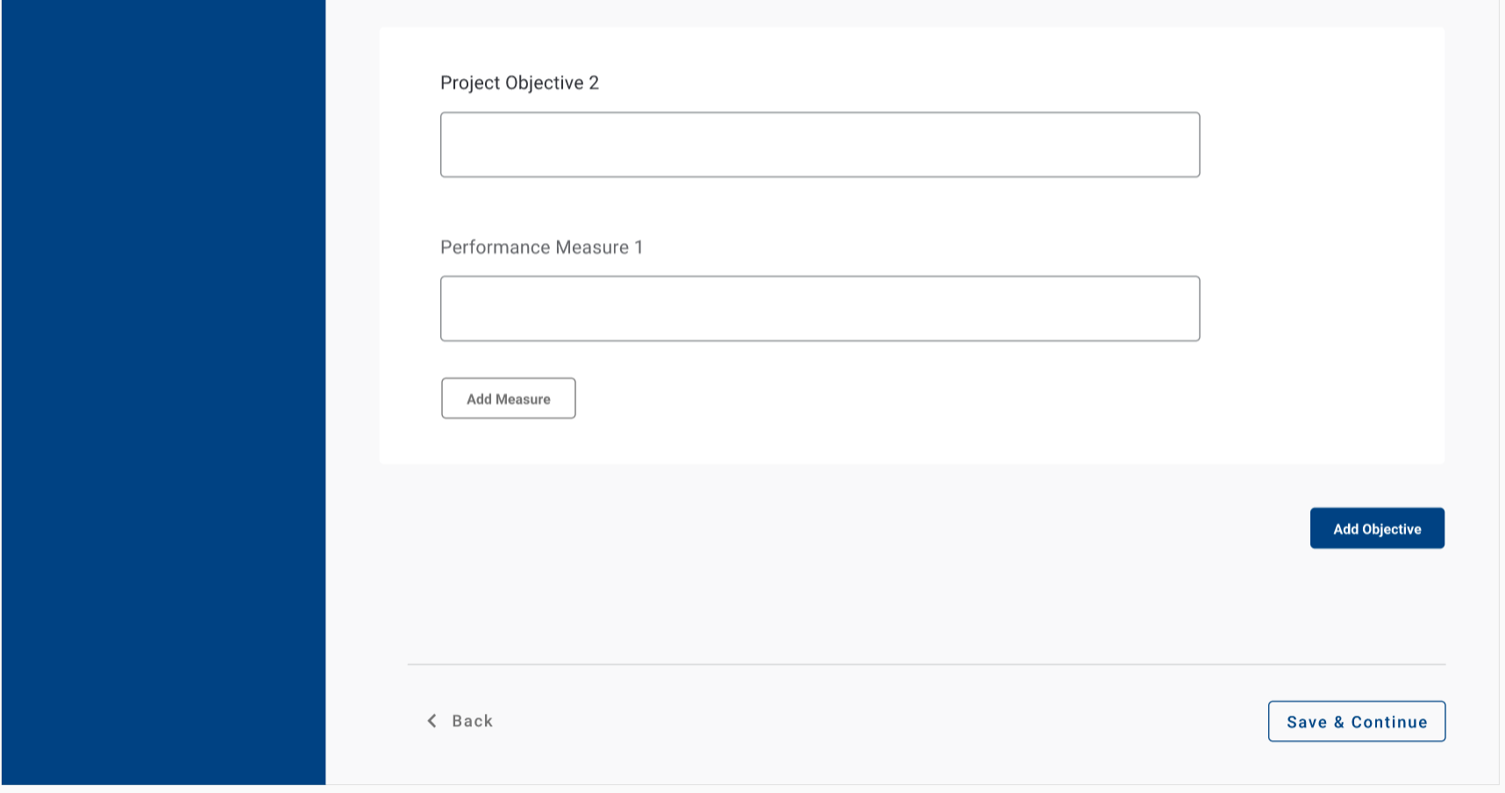Click the ampersand on the Save & Continue button
This screenshot has width=1505, height=793.
1338,722
